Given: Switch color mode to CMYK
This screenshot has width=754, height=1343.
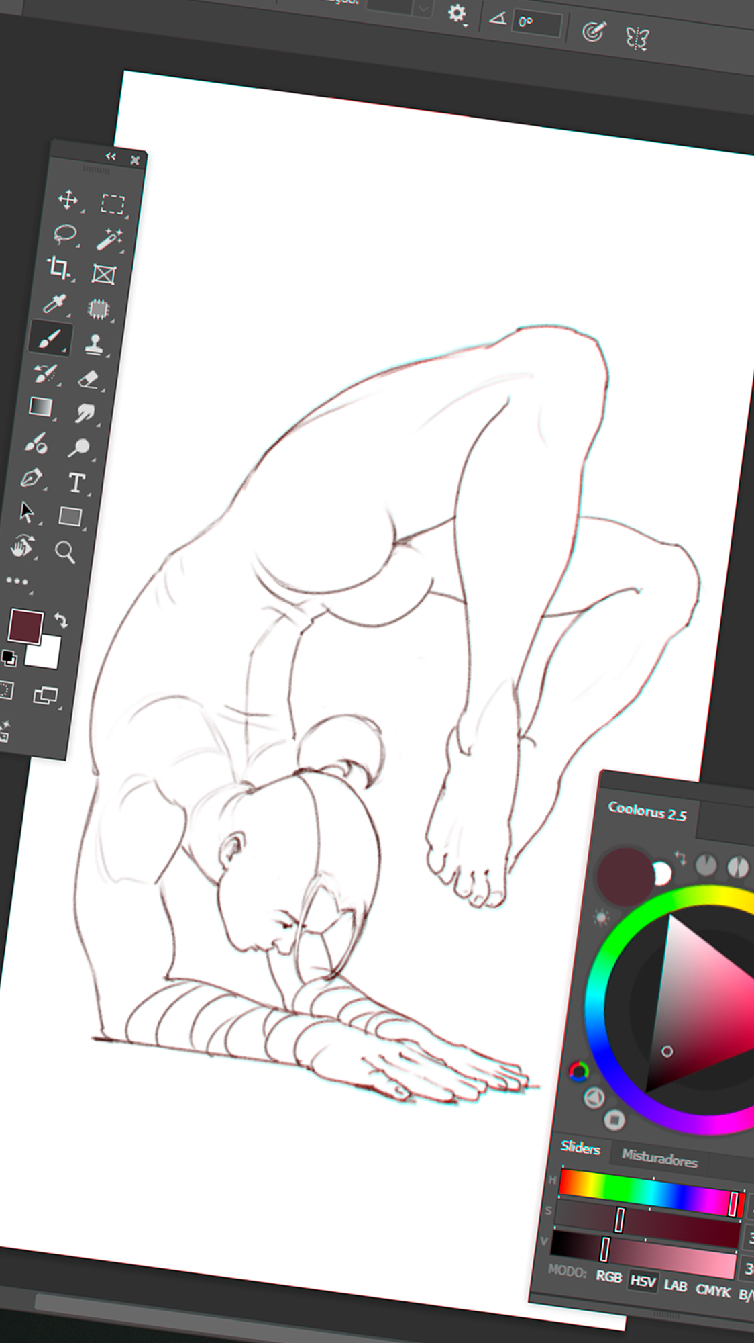Looking at the screenshot, I should 712,1290.
